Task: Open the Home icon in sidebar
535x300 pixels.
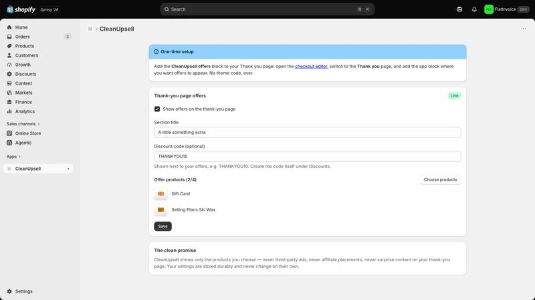Action: coord(9,27)
